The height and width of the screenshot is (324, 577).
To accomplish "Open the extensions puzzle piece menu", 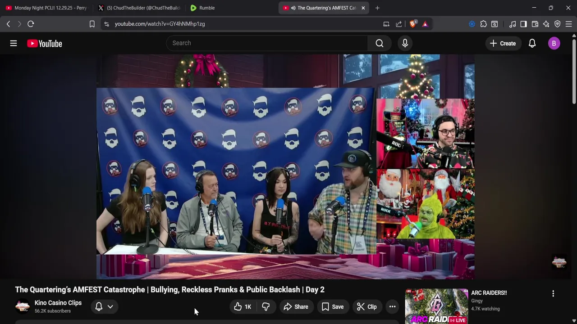I will tap(483, 24).
